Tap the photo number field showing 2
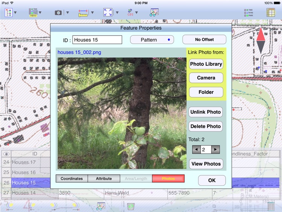The height and width of the screenshot is (212, 282). pyautogui.click(x=206, y=149)
